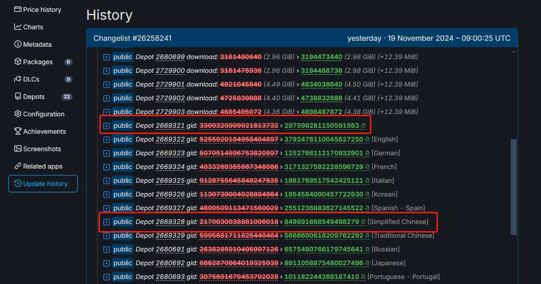Click the Price history sidebar icon
This screenshot has height=284, width=541.
tap(18, 9)
